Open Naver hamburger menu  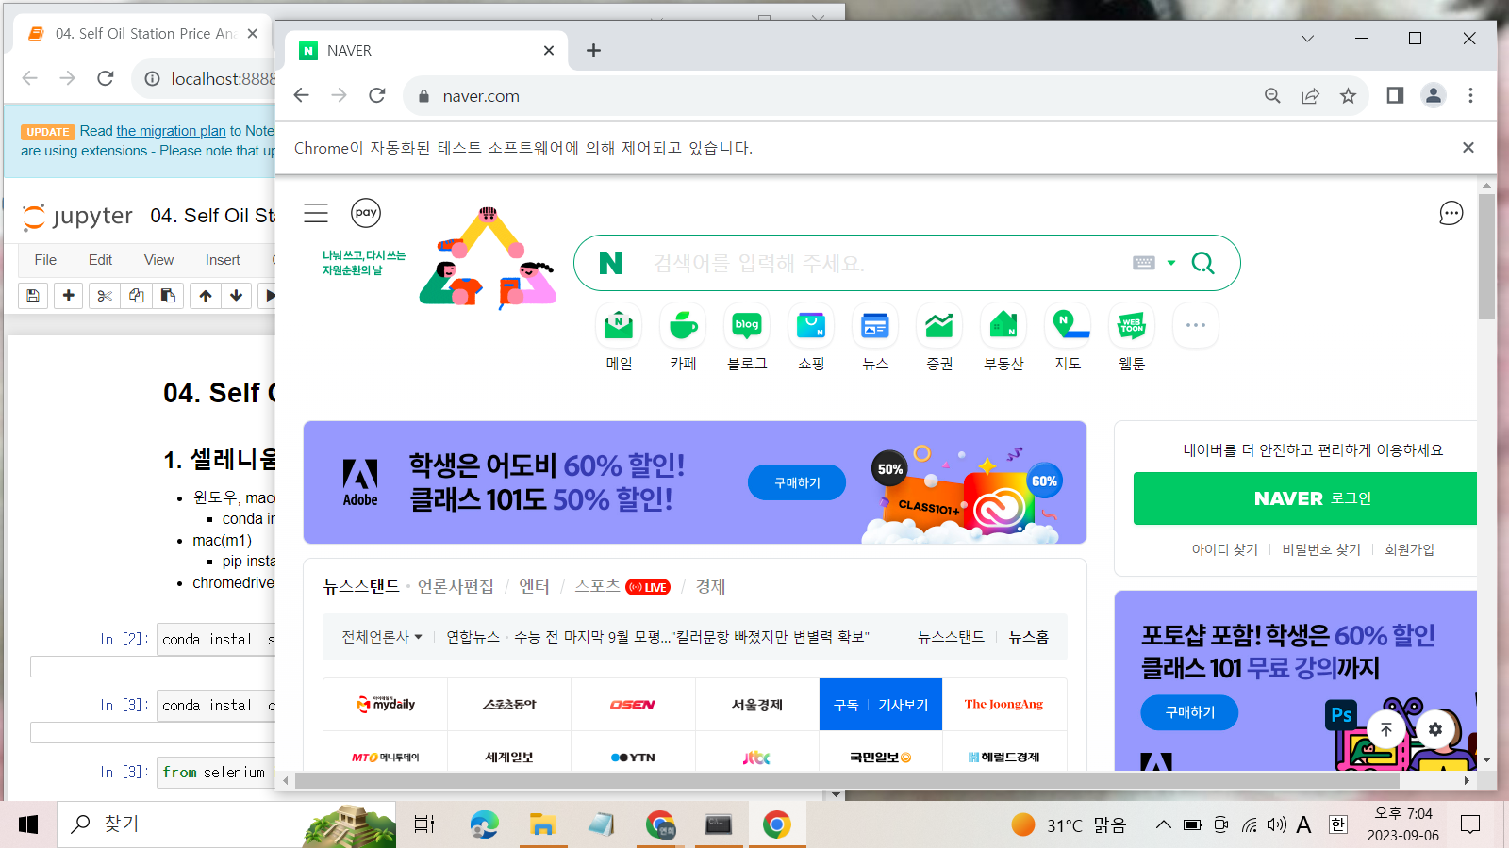[x=316, y=213]
